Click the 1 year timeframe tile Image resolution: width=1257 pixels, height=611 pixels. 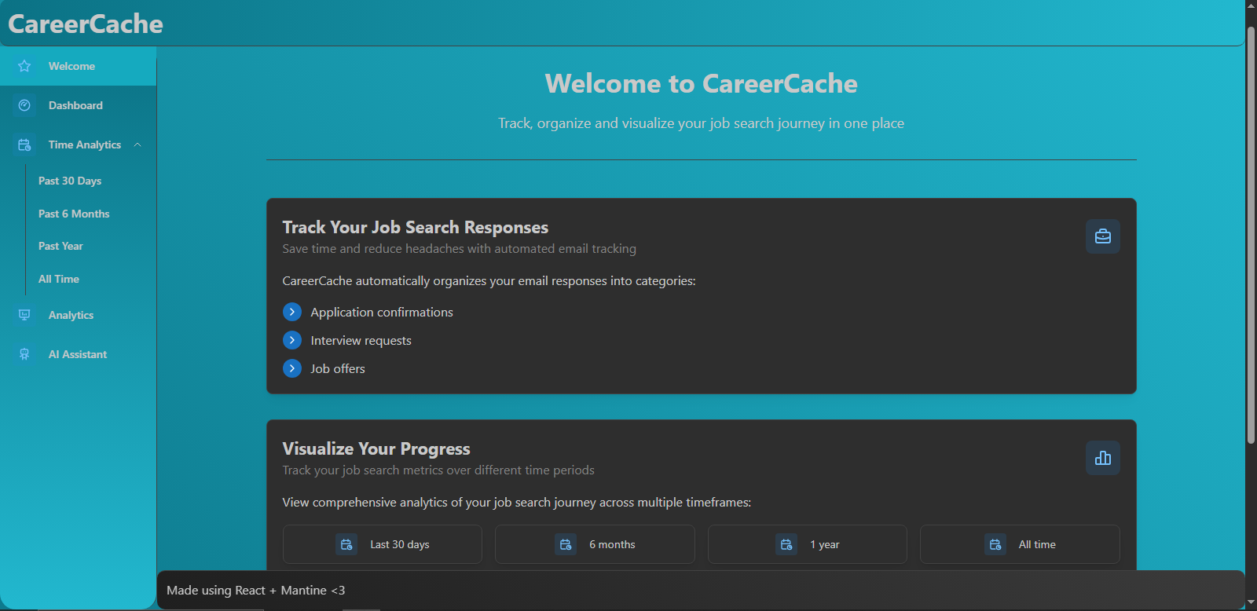click(808, 544)
